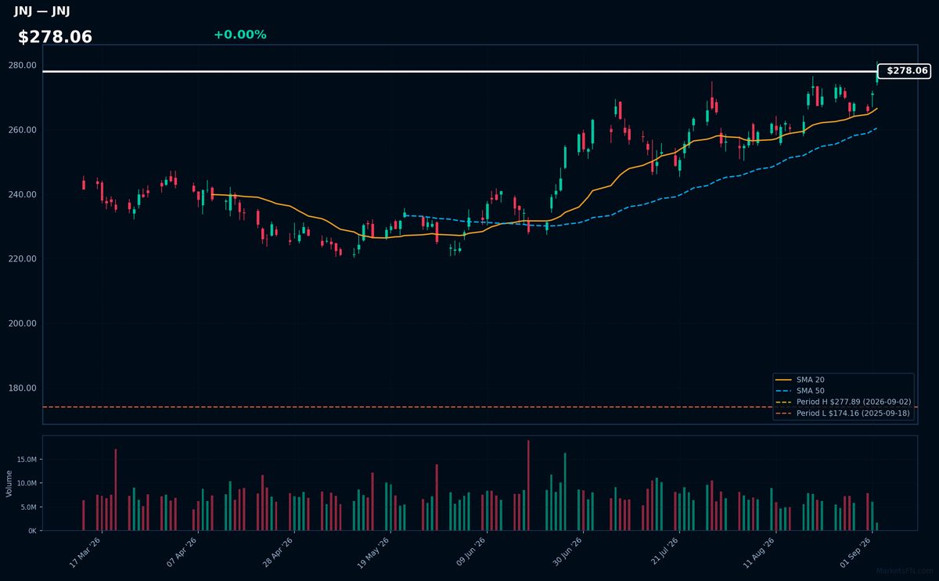Click the 10.0M volume axis label

click(x=27, y=483)
